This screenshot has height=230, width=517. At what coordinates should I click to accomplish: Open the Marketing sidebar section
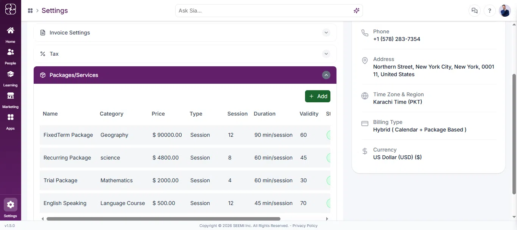[x=11, y=100]
